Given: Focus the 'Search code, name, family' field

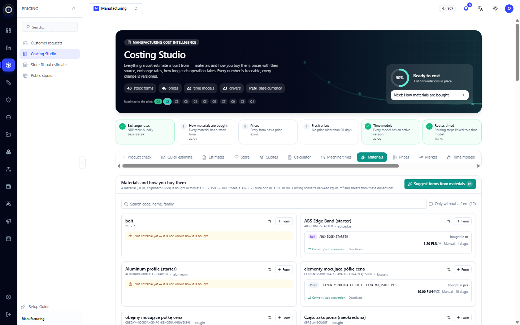Looking at the screenshot, I should [274, 204].
